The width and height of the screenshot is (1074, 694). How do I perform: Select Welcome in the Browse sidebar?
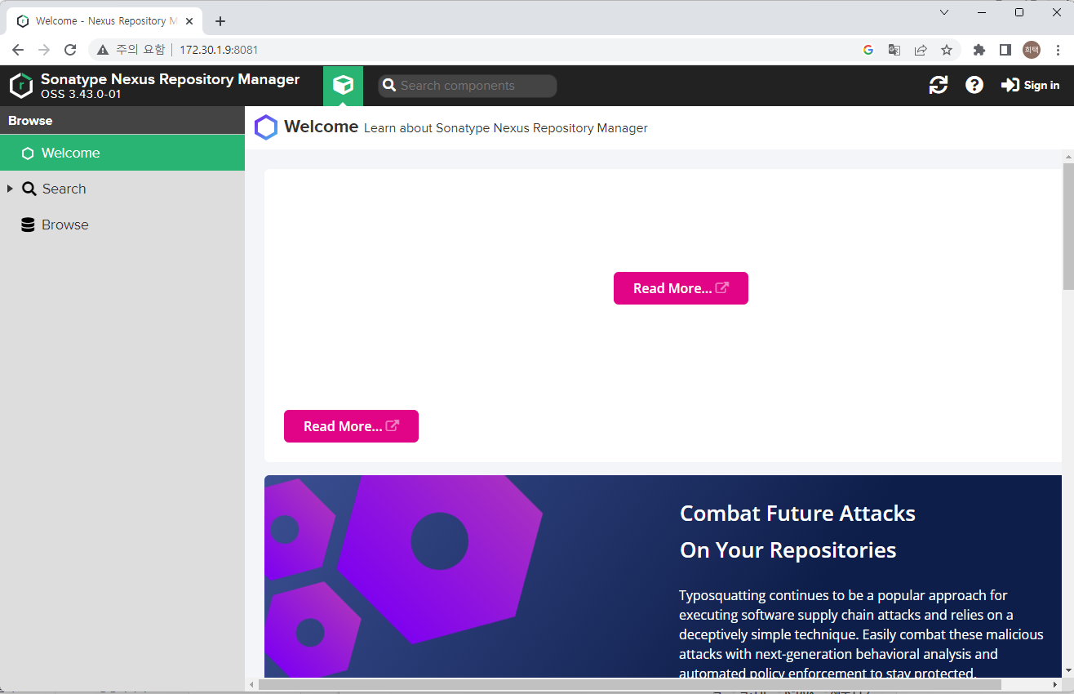tap(122, 153)
